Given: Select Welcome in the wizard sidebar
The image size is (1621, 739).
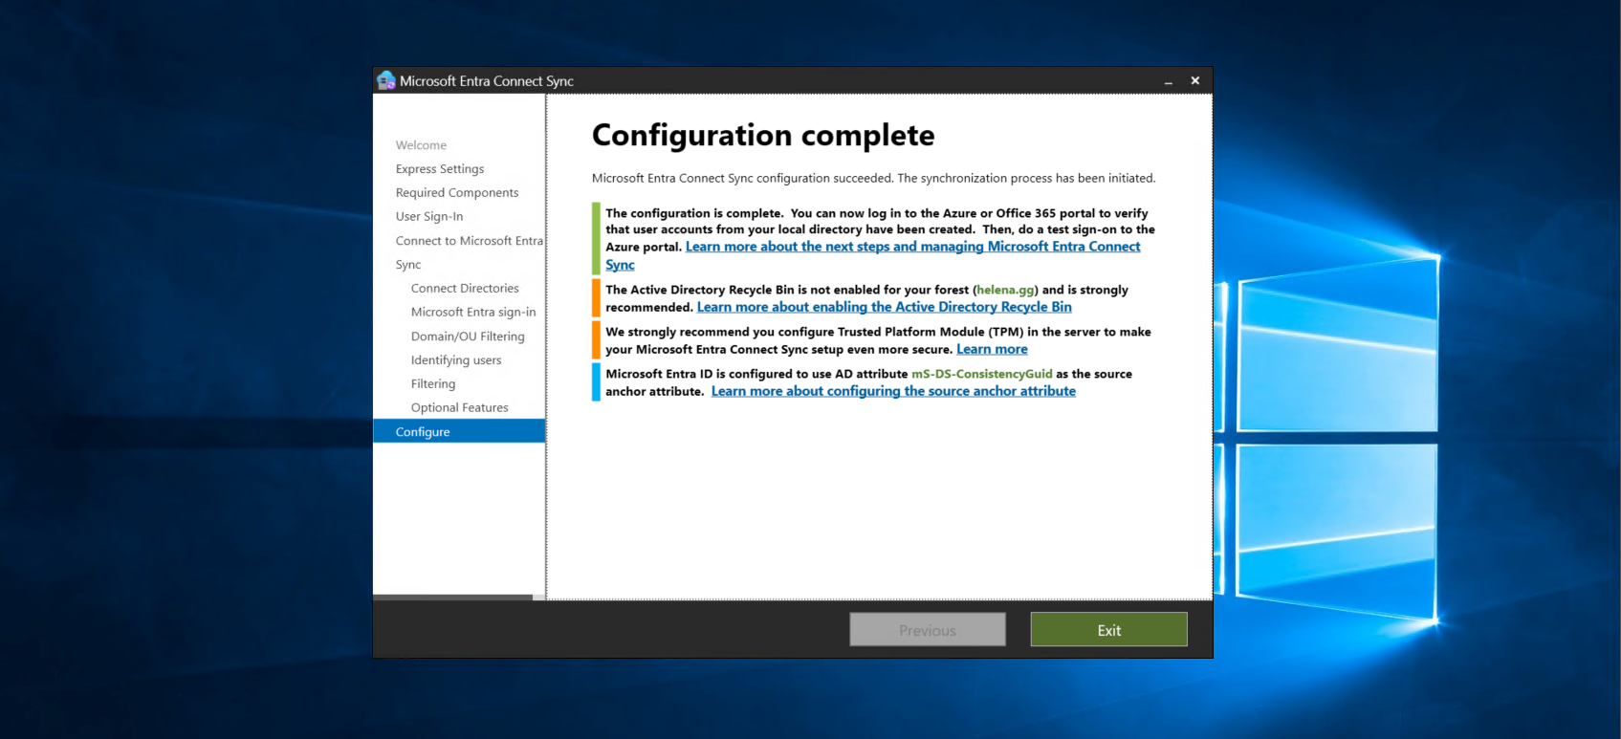Looking at the screenshot, I should coord(421,145).
